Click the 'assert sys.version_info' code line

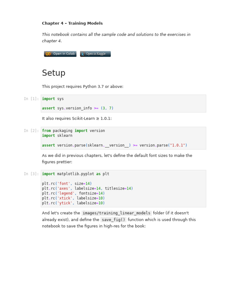[78, 108]
